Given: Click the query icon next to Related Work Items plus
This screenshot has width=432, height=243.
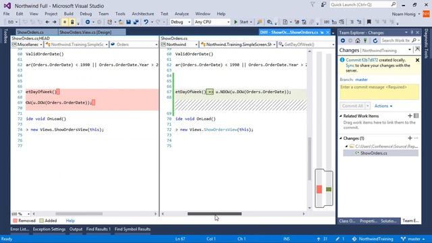Looking at the screenshot, I should coord(416,115).
